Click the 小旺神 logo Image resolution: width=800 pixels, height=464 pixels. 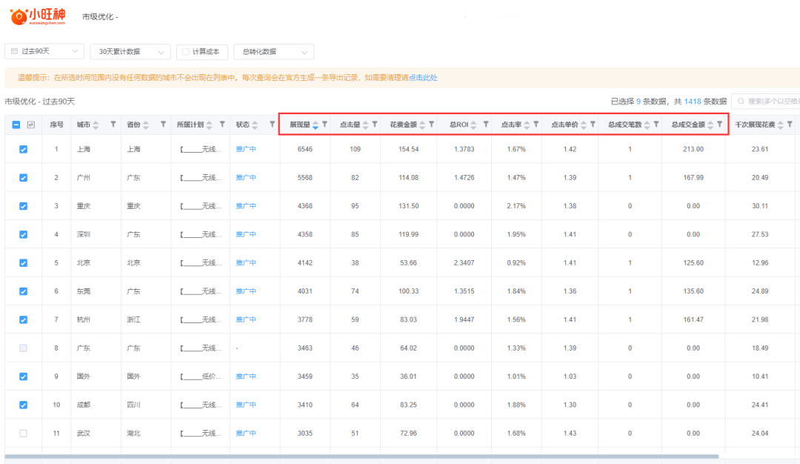(38, 16)
